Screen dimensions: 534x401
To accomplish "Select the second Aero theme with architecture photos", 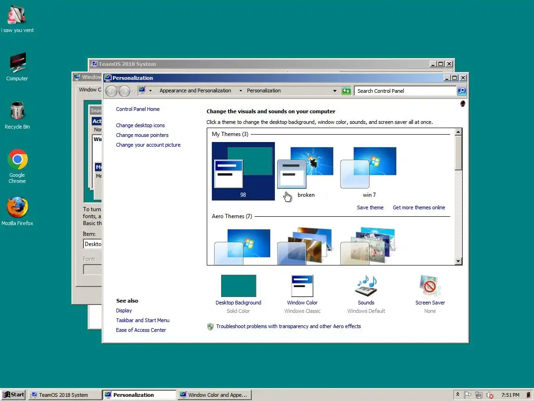I will [306, 246].
